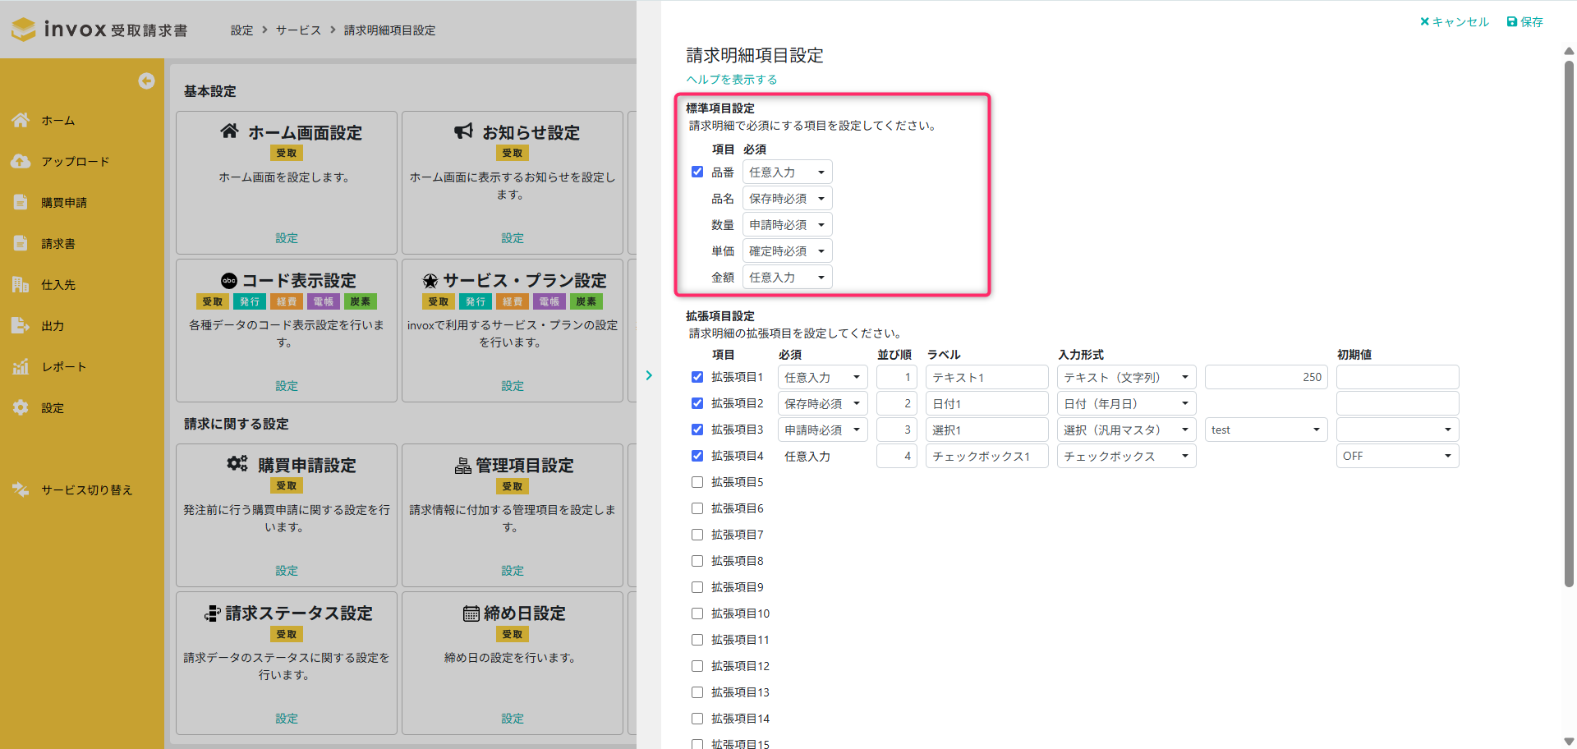Open 拡張項目1 input format dropdown
The width and height of the screenshot is (1577, 749).
(1125, 377)
